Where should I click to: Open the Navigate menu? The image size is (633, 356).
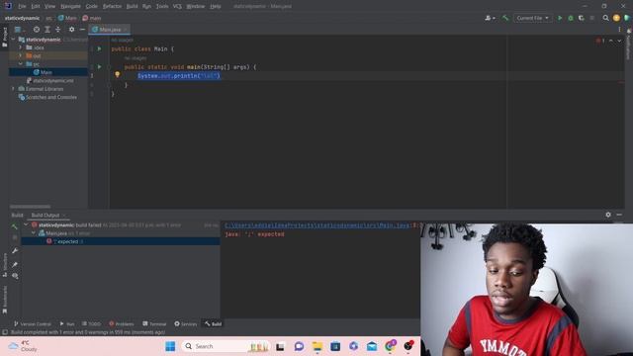point(70,6)
